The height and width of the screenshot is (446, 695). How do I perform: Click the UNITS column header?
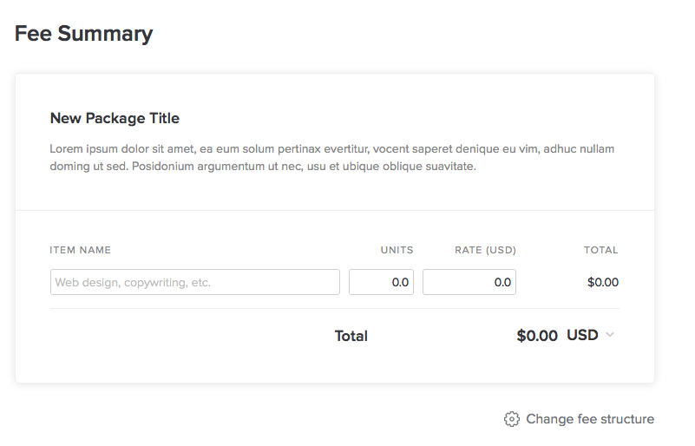397,250
